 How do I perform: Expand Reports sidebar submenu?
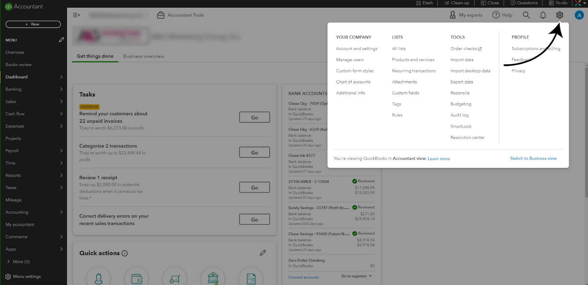point(61,175)
